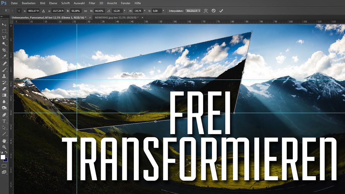
Task: Select the Gradient tool
Action: coord(4,95)
